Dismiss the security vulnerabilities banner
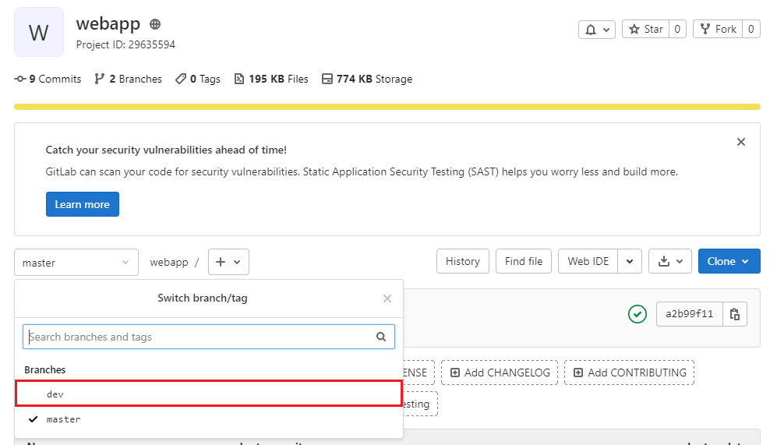This screenshot has width=777, height=445. 741,142
